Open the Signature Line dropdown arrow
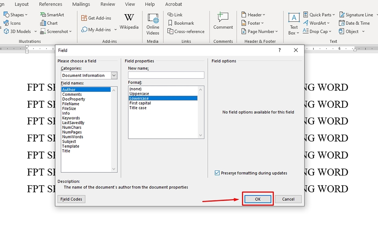 click(x=376, y=15)
